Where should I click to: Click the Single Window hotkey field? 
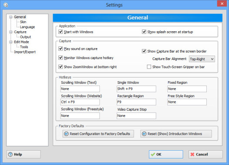click(x=136, y=89)
